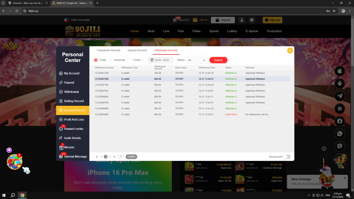This screenshot has width=354, height=199.
Task: Go to the next records page
Action: [x=110, y=157]
